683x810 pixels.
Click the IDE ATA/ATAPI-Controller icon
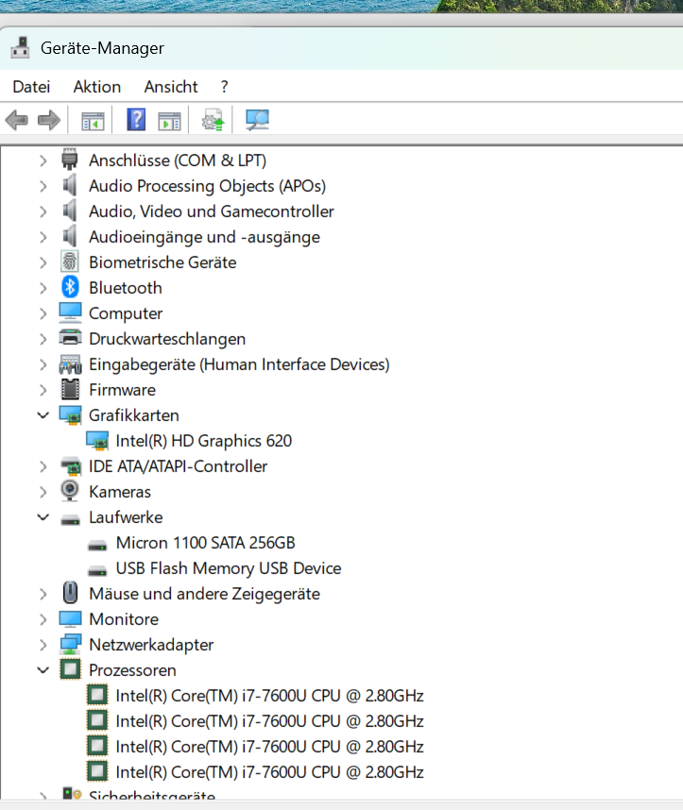[71, 466]
